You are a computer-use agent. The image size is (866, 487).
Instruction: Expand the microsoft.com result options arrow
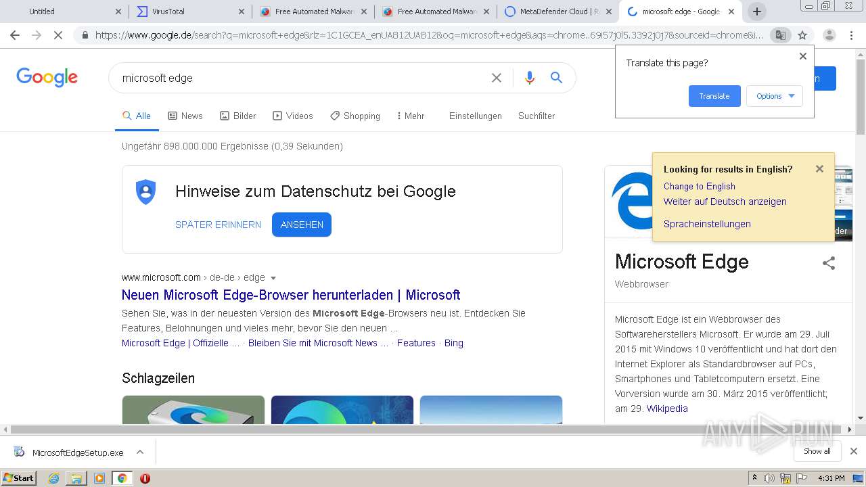pyautogui.click(x=273, y=278)
